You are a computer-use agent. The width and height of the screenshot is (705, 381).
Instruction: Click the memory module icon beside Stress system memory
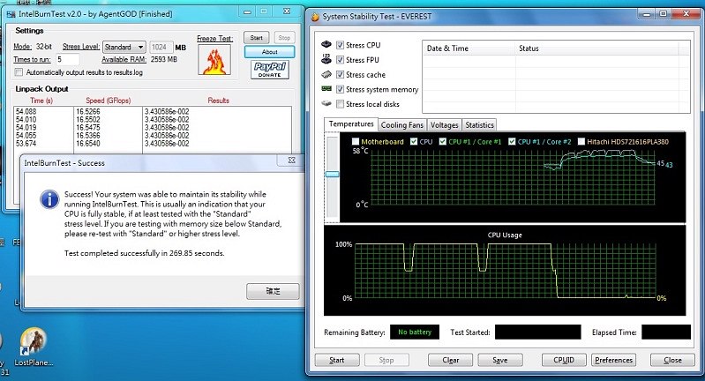point(326,89)
